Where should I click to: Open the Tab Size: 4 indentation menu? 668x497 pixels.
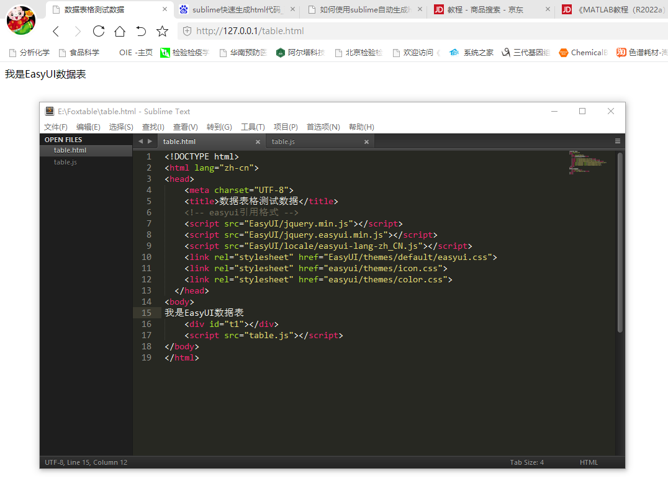tap(526, 462)
